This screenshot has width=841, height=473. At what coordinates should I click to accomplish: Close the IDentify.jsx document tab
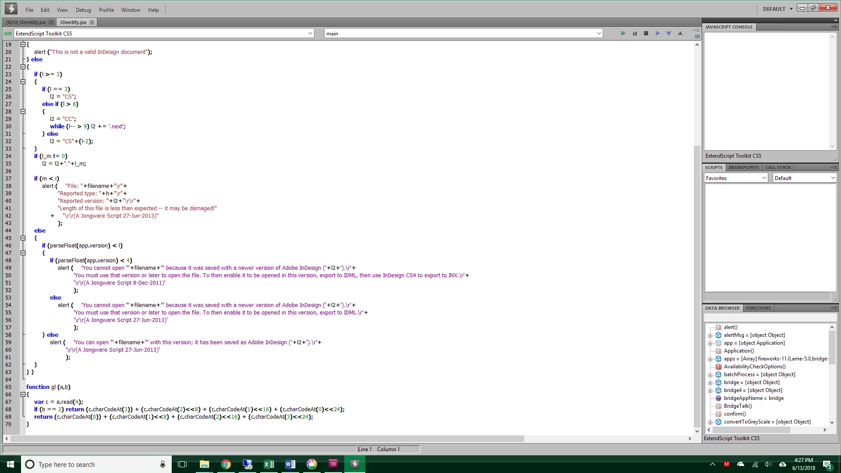(92, 22)
